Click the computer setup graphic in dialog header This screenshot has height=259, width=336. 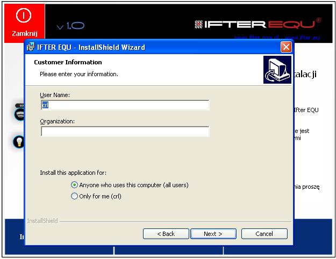pos(277,70)
